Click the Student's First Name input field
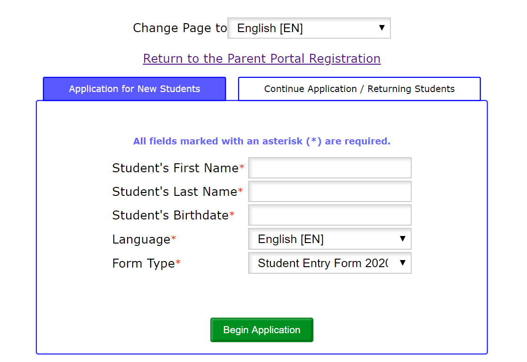 tap(329, 168)
